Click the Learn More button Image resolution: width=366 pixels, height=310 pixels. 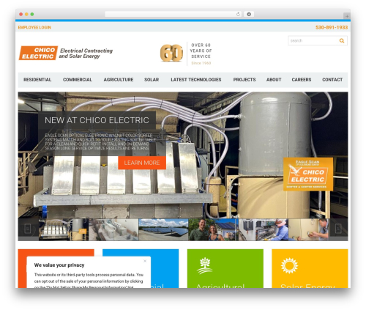[x=142, y=163]
